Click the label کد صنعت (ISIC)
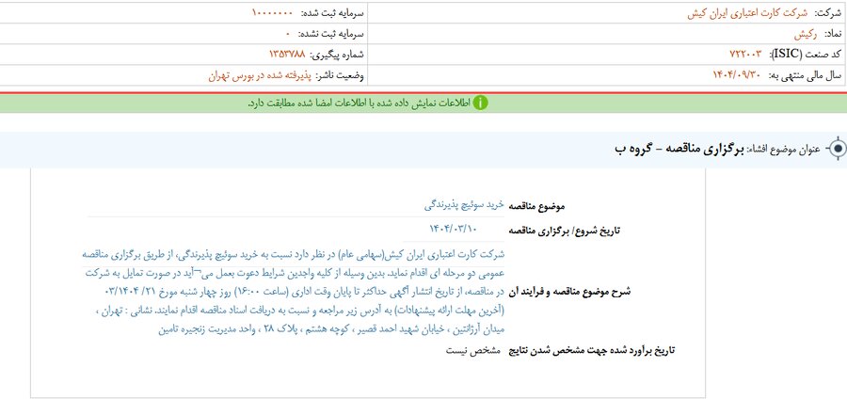 tap(805, 54)
